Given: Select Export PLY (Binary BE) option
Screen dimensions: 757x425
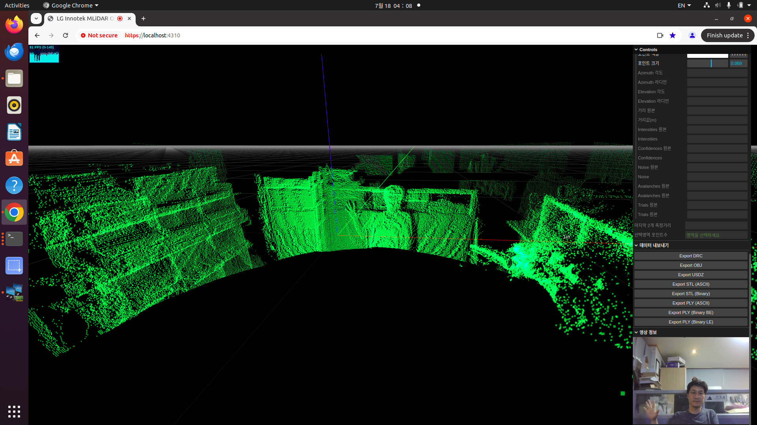Looking at the screenshot, I should pyautogui.click(x=690, y=312).
